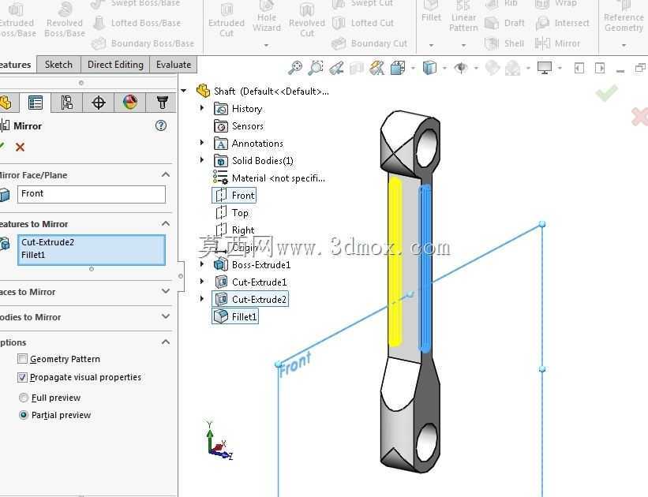Select the Partial preview radio button
Screen dimensions: 648x497
click(x=24, y=415)
